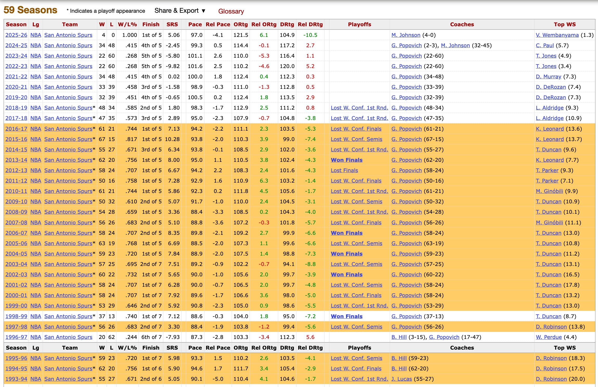Sort by Rel DRtg column header

pos(310,24)
